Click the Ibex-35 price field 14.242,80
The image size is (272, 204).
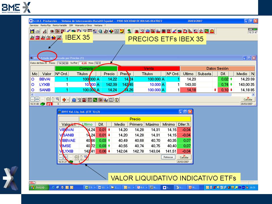(x=63, y=63)
